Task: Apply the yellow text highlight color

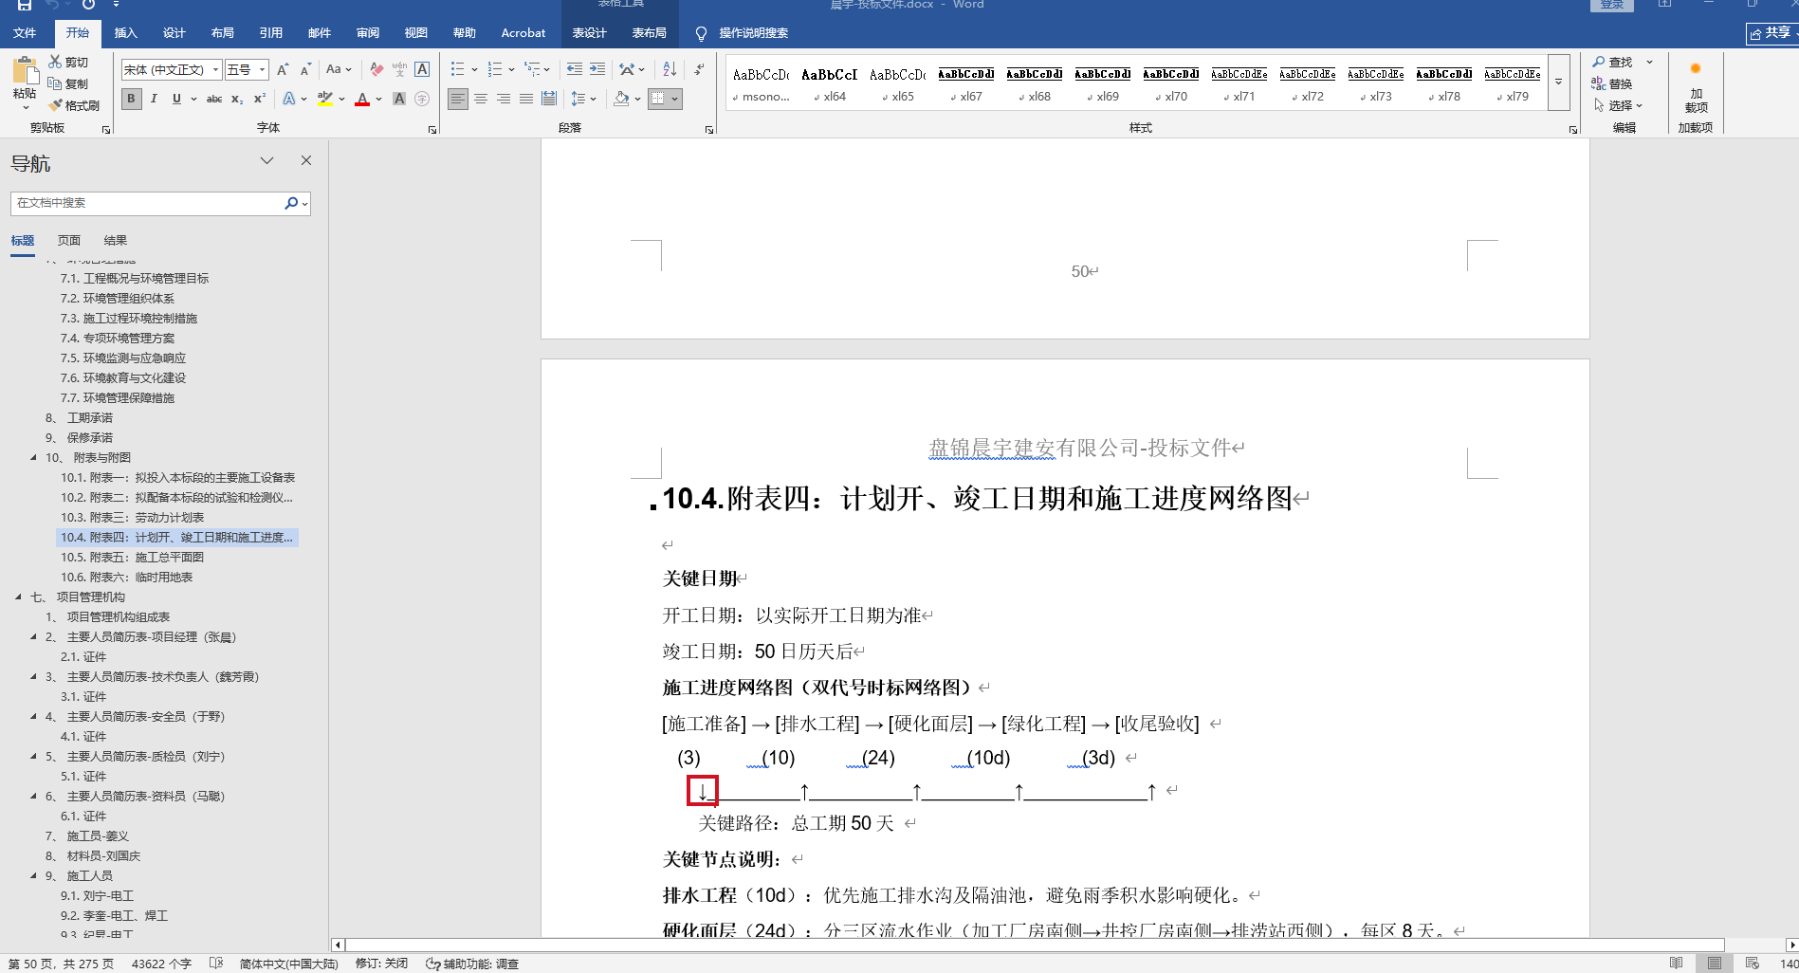Action: (x=325, y=99)
